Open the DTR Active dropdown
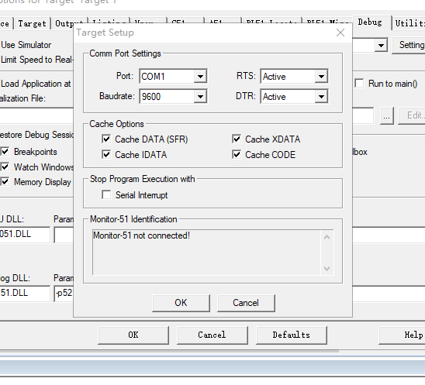 (321, 96)
